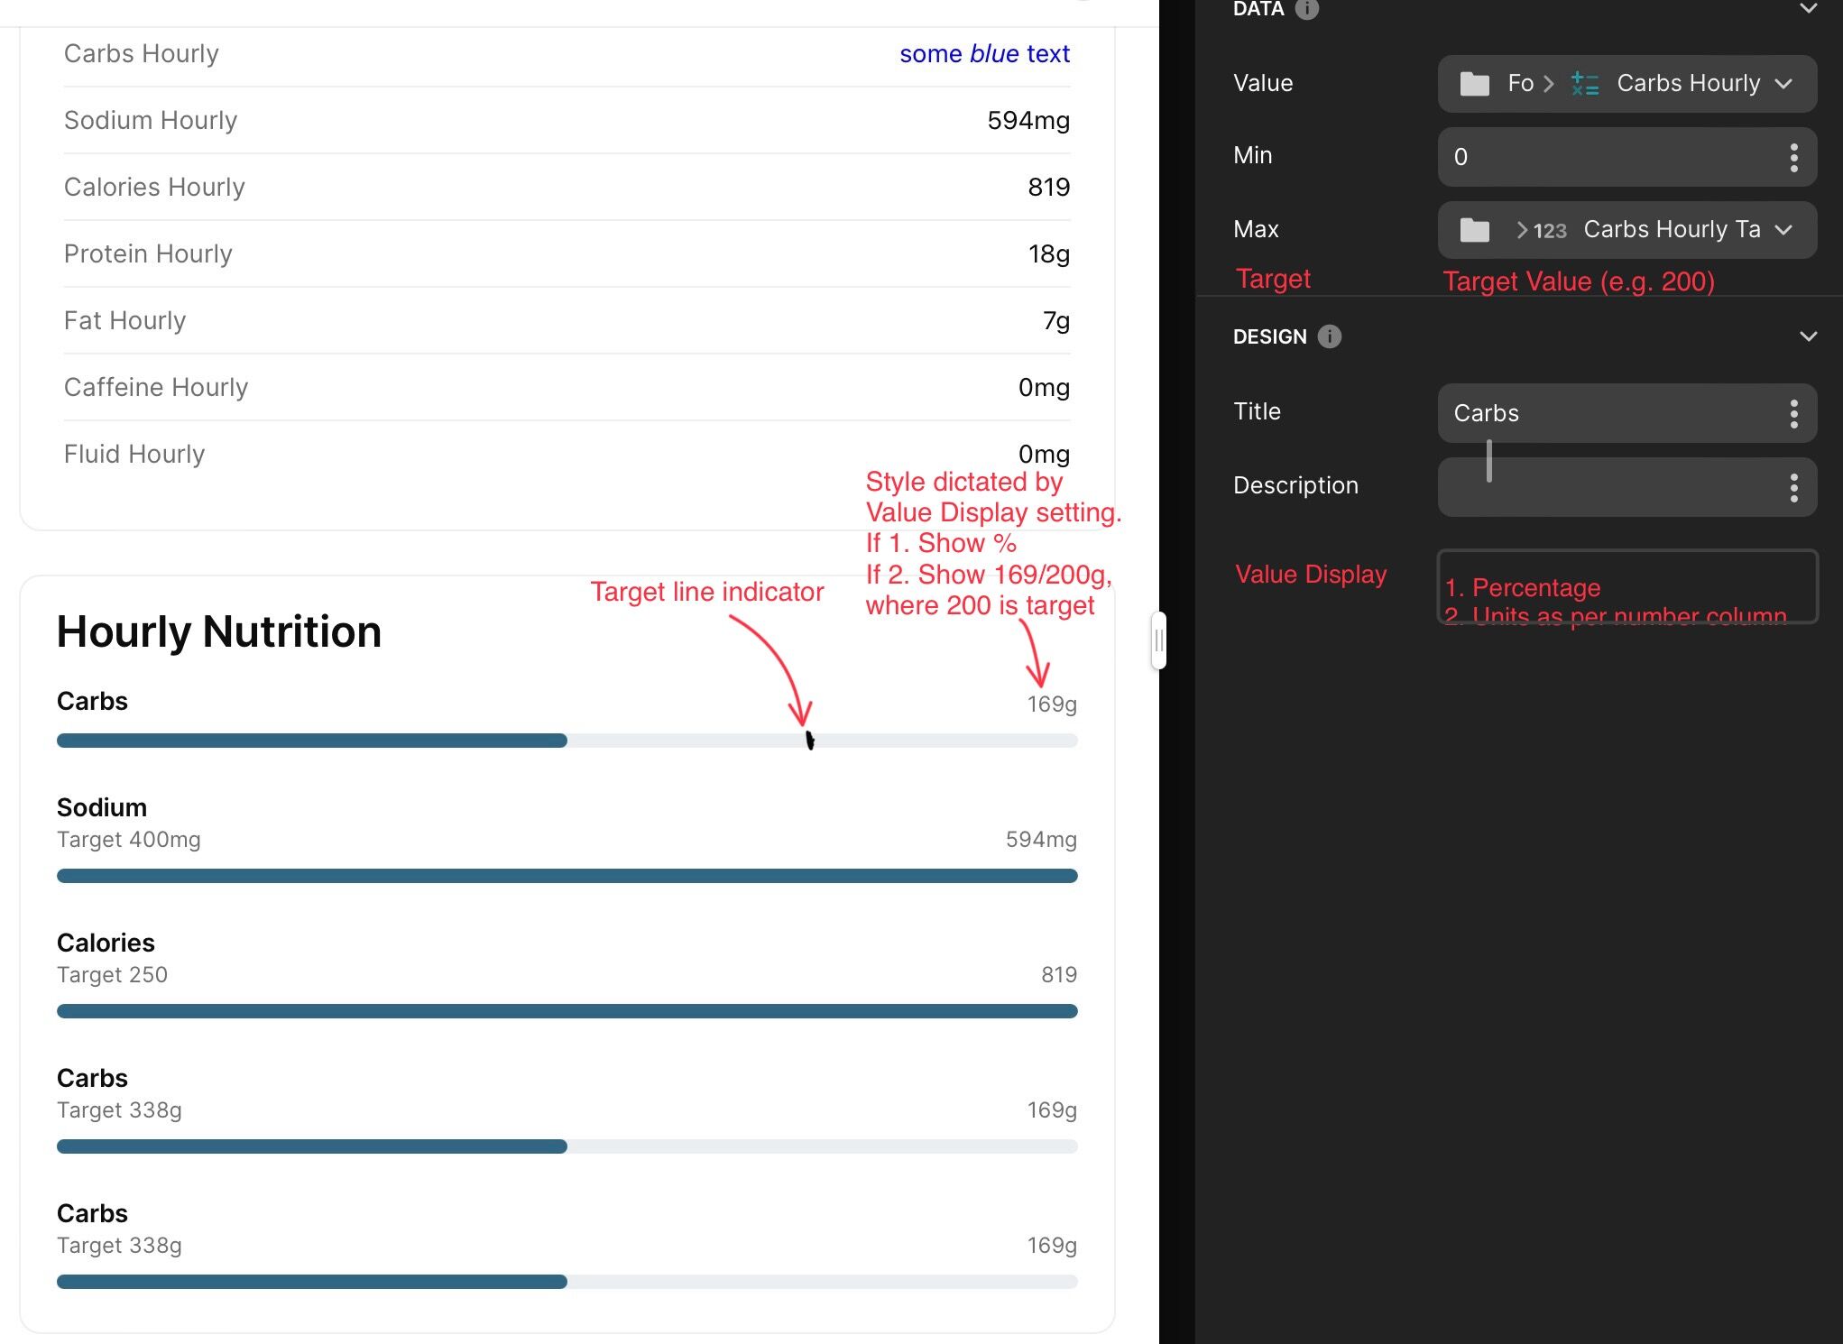Image resolution: width=1843 pixels, height=1344 pixels.
Task: Click the Hourly Nutrition heading
Action: 218,631
